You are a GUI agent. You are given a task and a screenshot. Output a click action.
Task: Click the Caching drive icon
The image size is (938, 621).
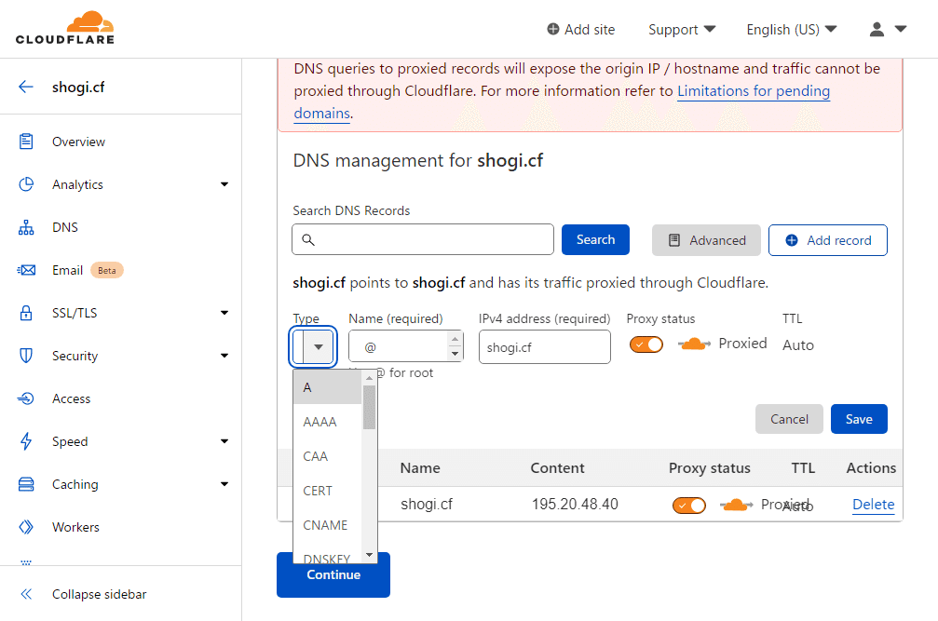click(26, 484)
